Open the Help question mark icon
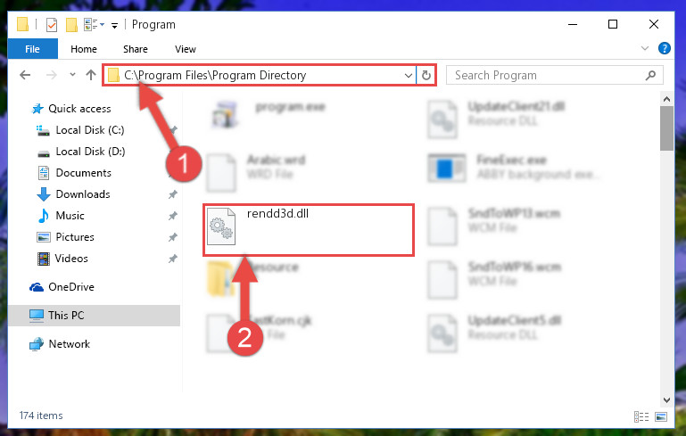The image size is (686, 436). click(x=664, y=48)
